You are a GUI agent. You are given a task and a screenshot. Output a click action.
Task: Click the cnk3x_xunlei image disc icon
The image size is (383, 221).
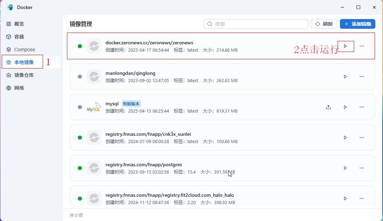94,138
